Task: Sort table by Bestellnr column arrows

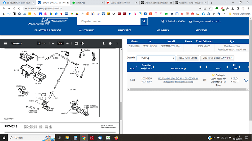Action: (x=153, y=67)
